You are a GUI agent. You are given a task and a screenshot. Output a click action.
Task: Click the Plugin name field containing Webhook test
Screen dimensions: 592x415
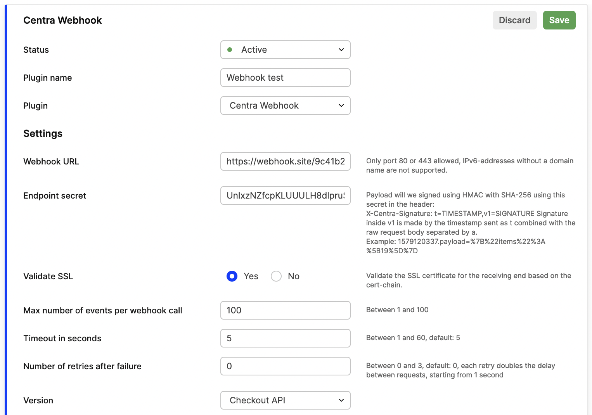click(x=285, y=78)
